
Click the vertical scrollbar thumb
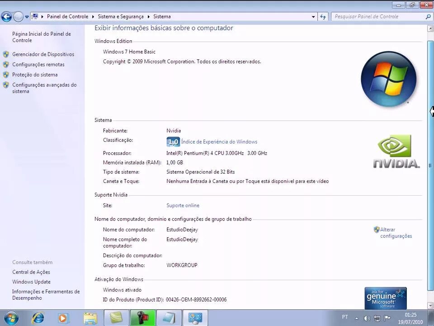(x=430, y=166)
